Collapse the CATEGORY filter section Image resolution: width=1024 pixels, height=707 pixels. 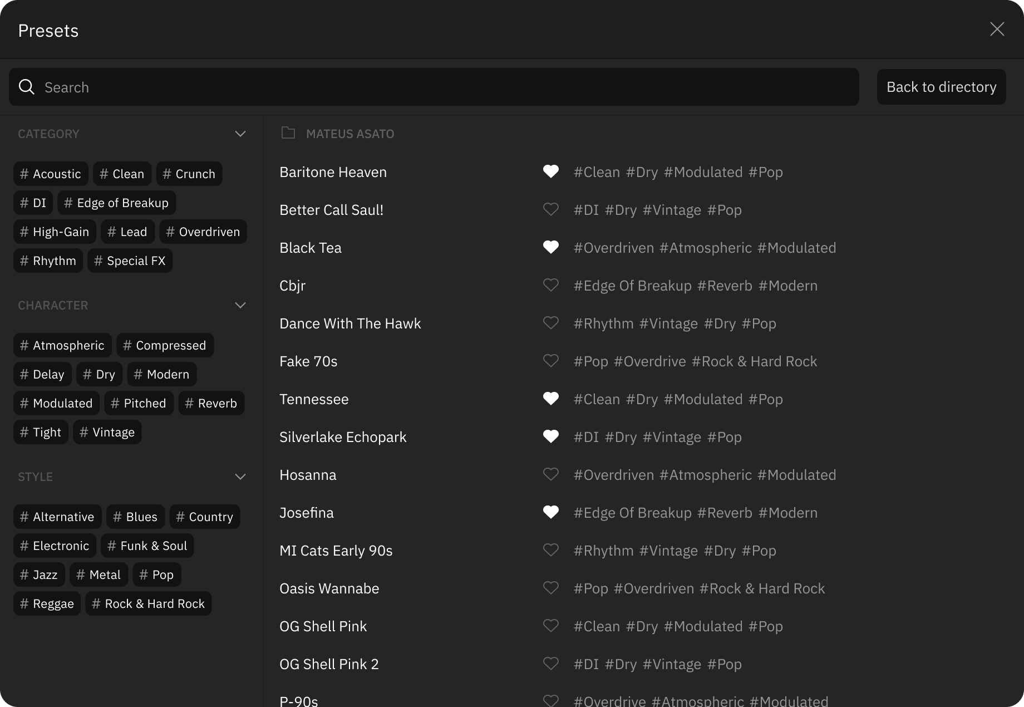[x=240, y=134]
